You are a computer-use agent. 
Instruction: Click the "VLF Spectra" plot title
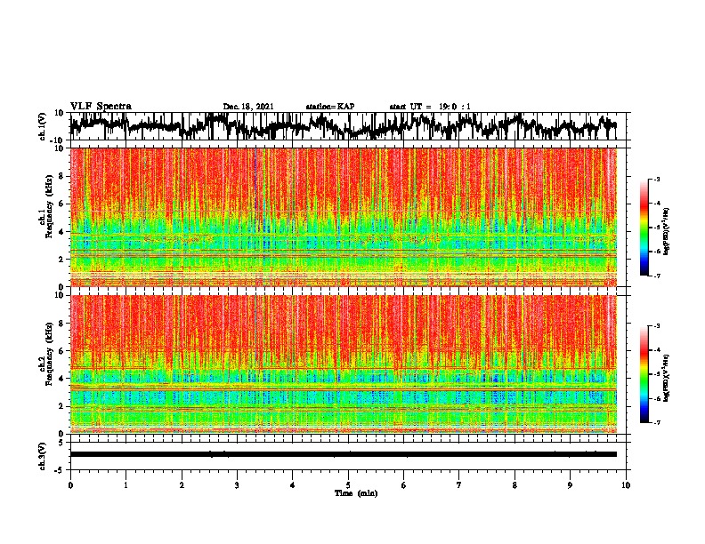click(x=101, y=106)
